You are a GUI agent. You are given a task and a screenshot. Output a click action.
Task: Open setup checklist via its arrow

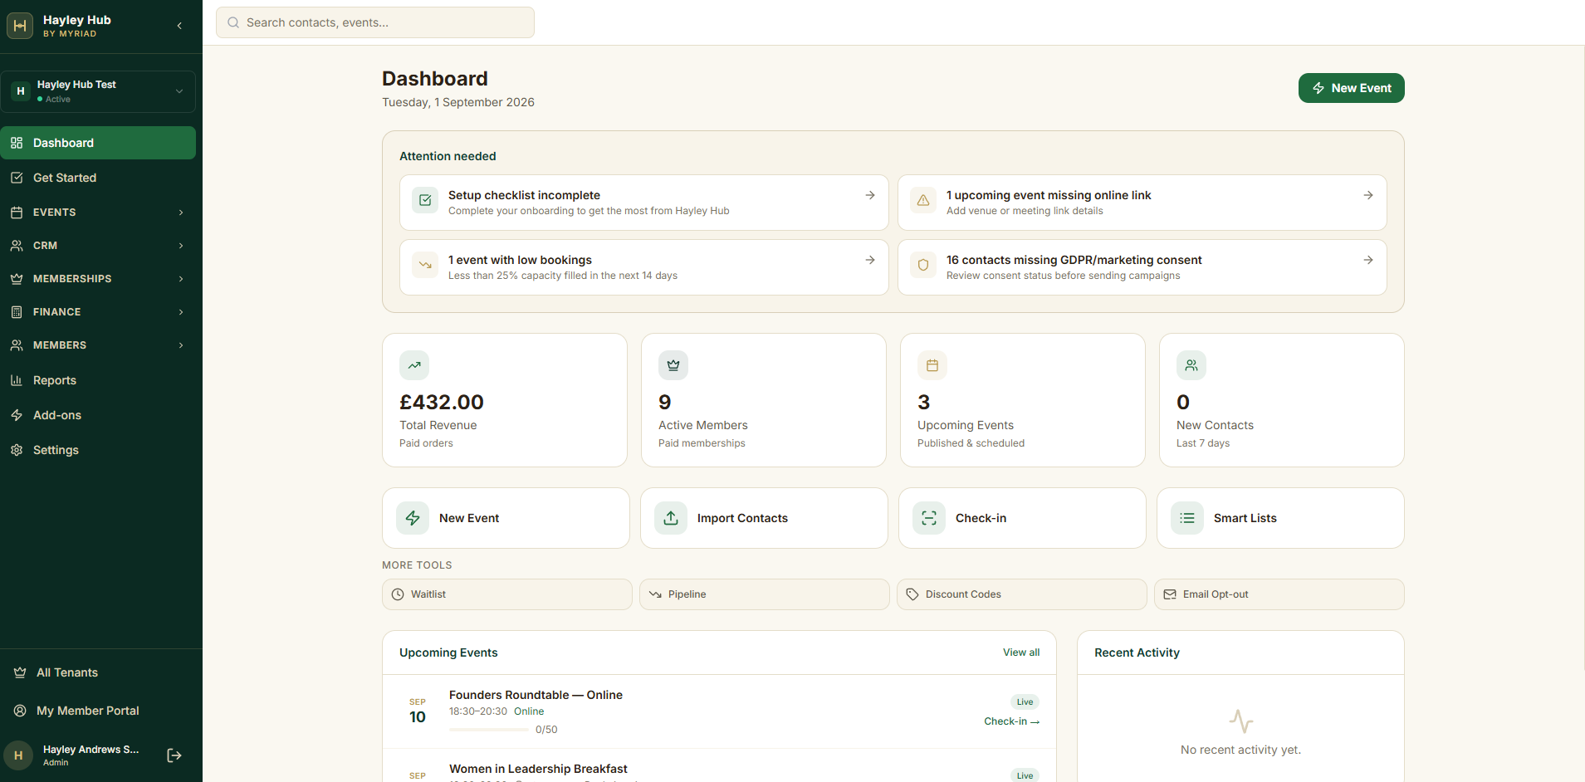870,195
